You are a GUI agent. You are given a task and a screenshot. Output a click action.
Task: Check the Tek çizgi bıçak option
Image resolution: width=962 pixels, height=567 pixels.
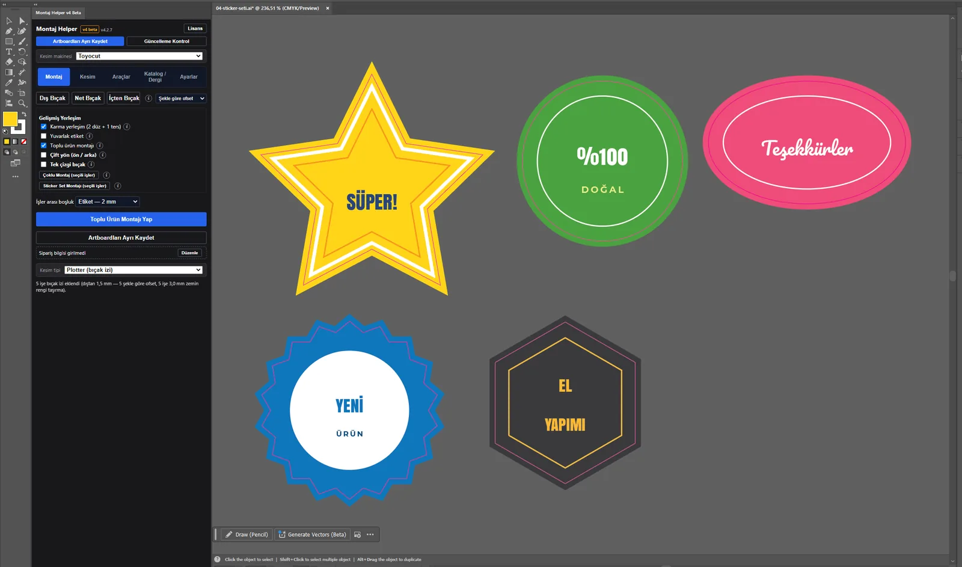(43, 164)
